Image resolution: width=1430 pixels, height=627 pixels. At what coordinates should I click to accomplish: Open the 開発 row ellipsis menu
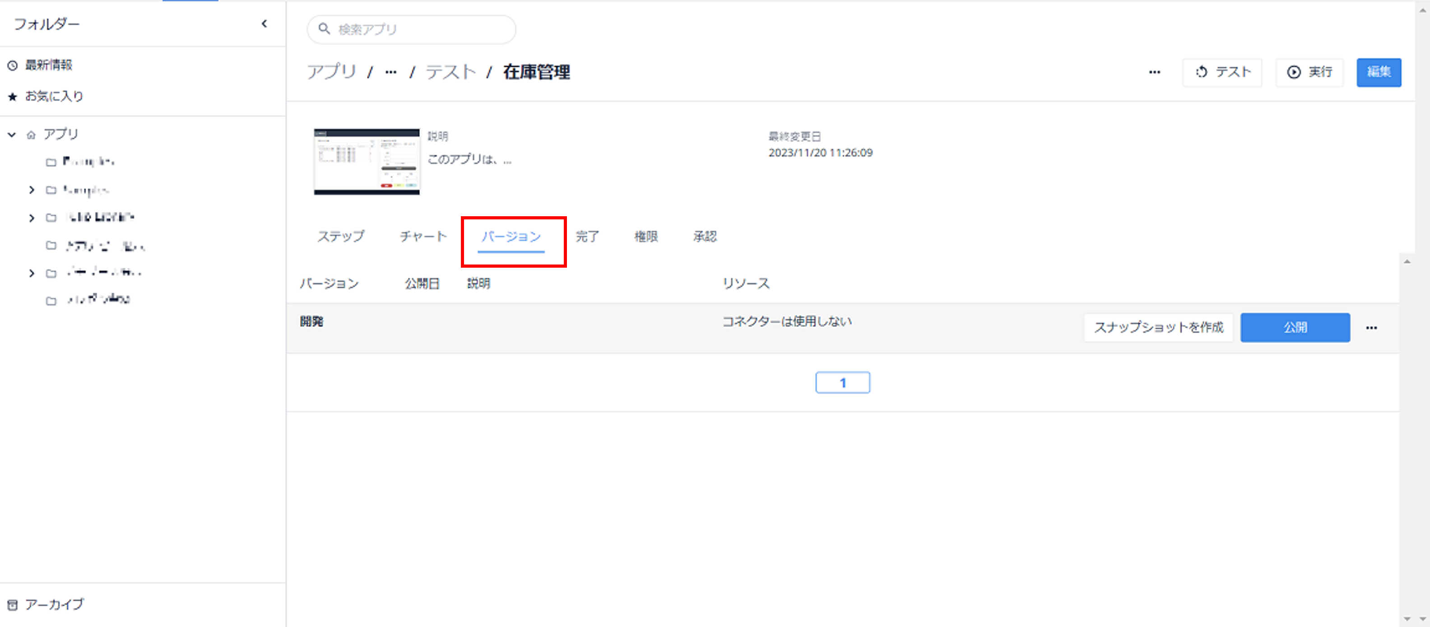(1371, 328)
